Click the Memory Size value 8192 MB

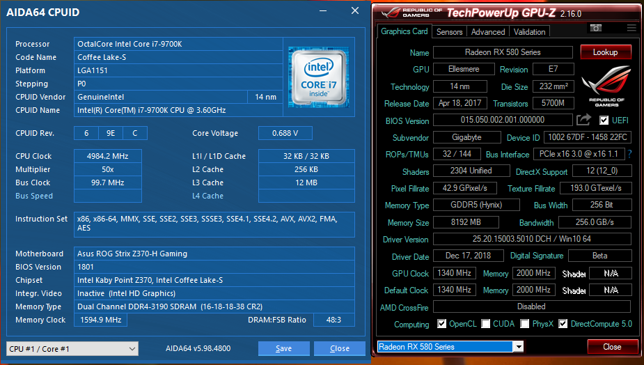(x=466, y=222)
